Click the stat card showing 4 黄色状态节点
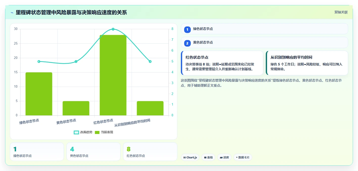The height and width of the screenshot is (171, 358). pos(93,152)
